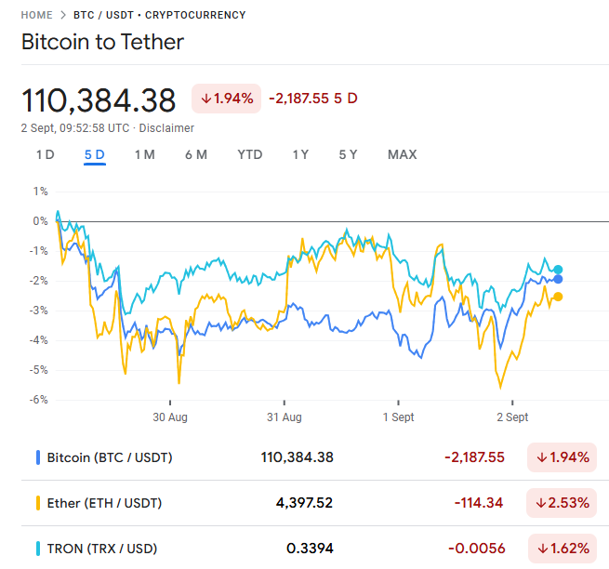The width and height of the screenshot is (609, 569).
Task: Click the breadcrumb chevron after HOME
Action: [x=63, y=16]
